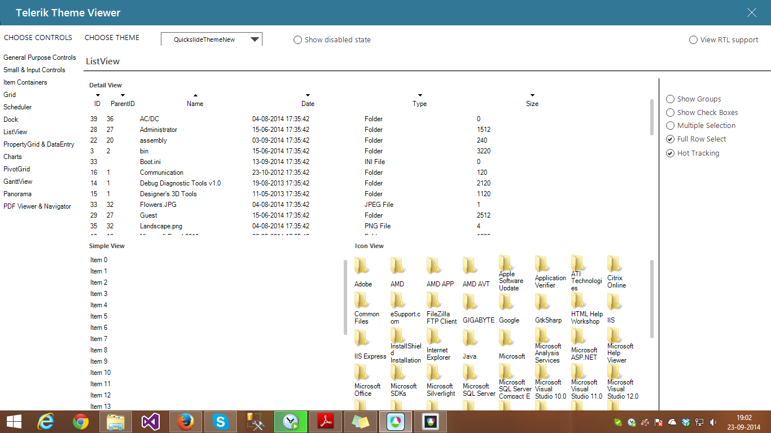Select PDF Viewer & Navigator
Image resolution: width=771 pixels, height=433 pixels.
37,206
